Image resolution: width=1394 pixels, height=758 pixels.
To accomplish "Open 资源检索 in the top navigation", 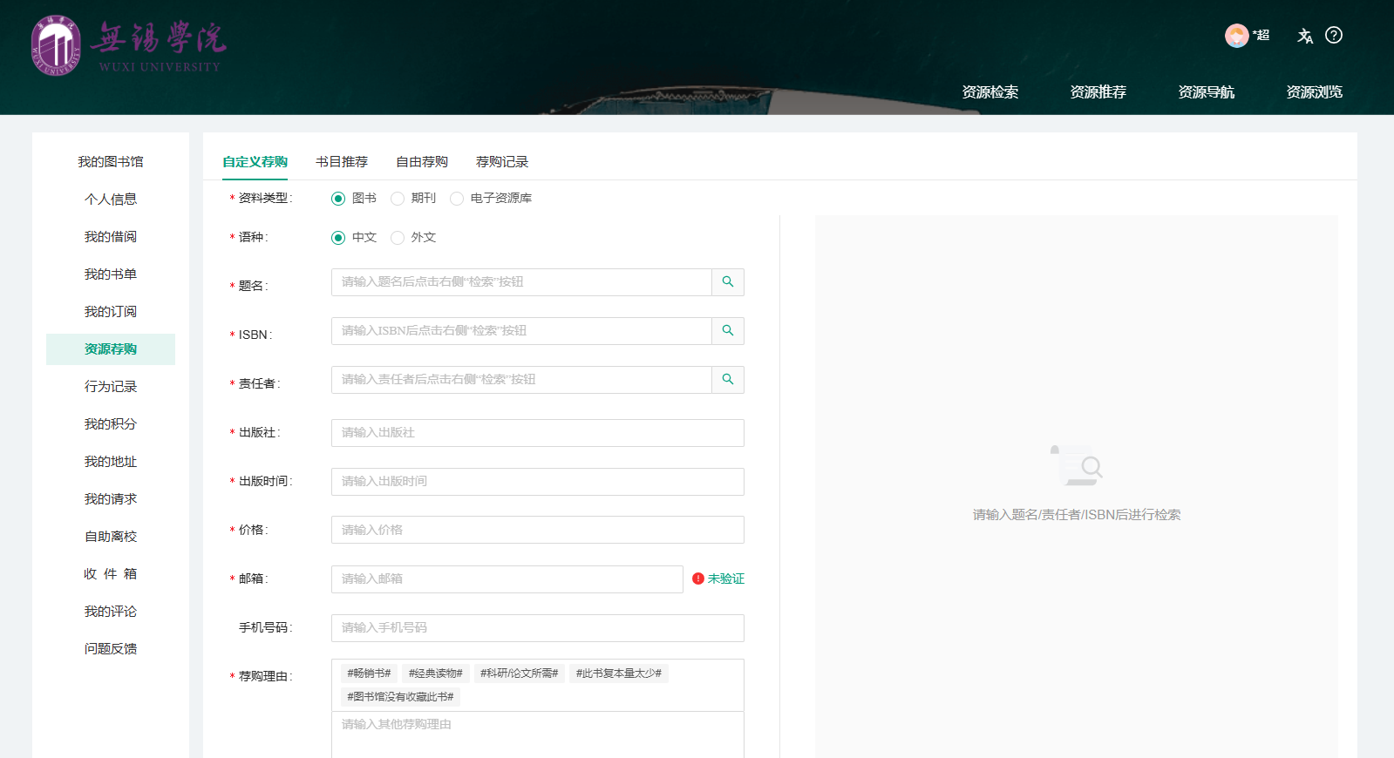I will coord(989,92).
